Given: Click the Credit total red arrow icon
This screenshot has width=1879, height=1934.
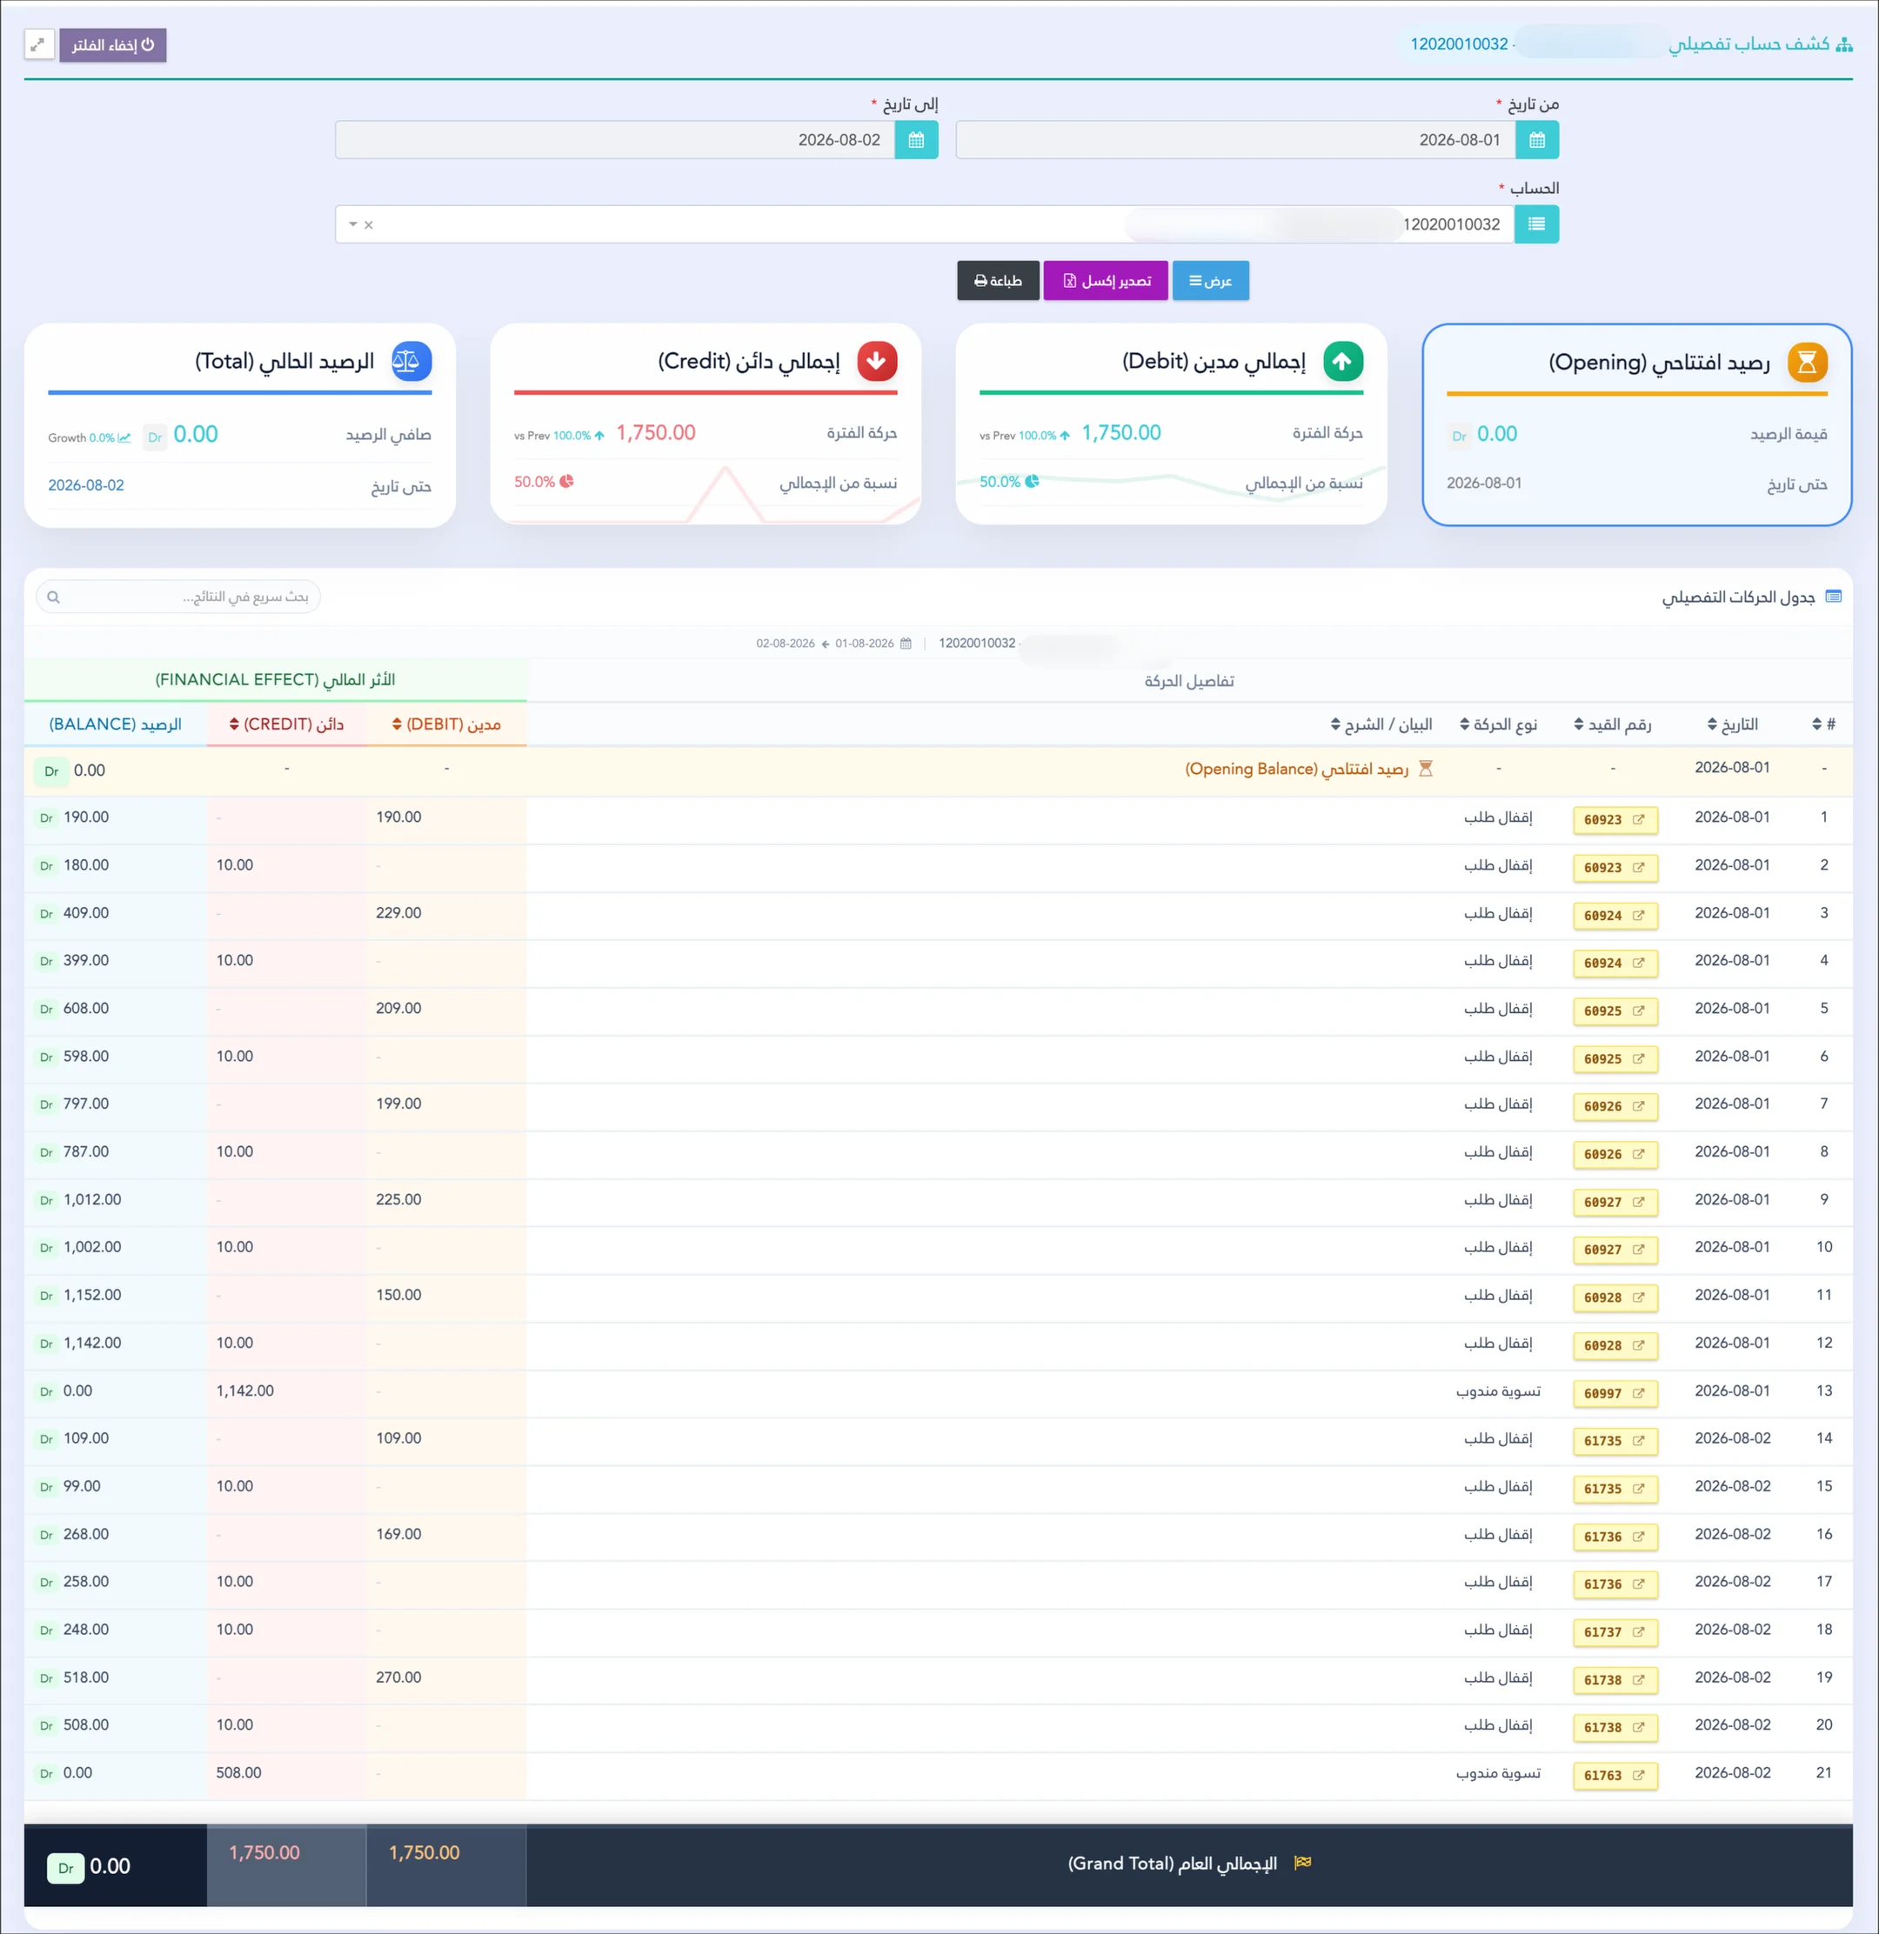Looking at the screenshot, I should (x=876, y=361).
